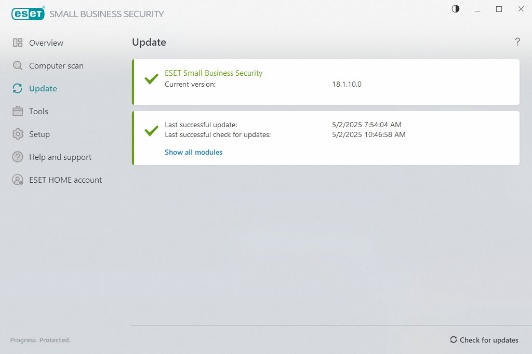This screenshot has height=354, width=532.
Task: Toggle the contrast color mode icon
Action: (456, 9)
